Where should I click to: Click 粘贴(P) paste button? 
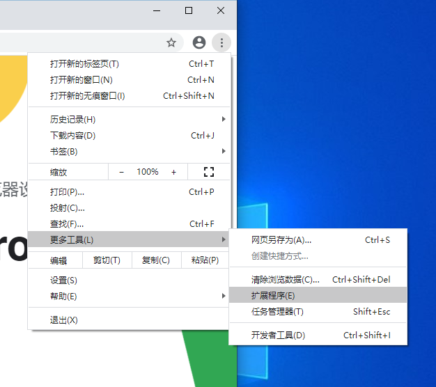[205, 260]
